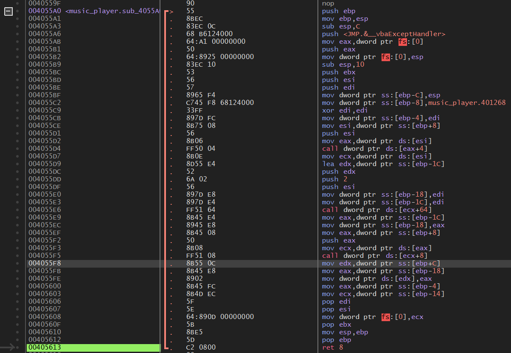Select 'pop ebx' instruction
This screenshot has height=353, width=511.
337,325
